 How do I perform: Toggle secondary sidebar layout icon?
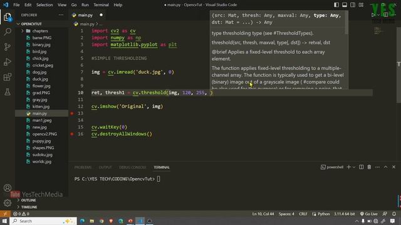click(x=353, y=5)
